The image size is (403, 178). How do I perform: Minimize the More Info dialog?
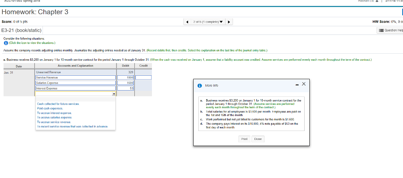pyautogui.click(x=298, y=85)
